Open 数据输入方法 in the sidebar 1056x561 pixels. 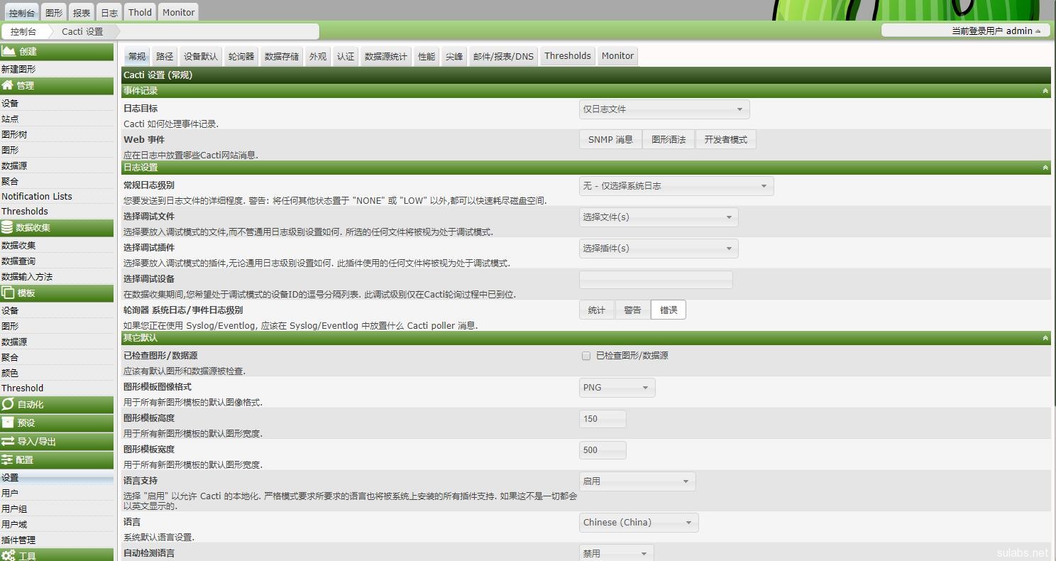(27, 276)
